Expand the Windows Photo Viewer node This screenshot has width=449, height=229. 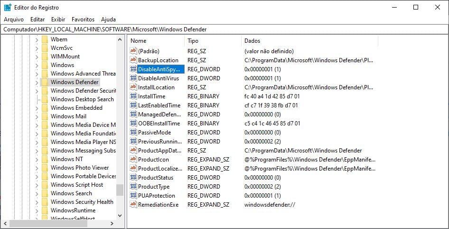point(37,168)
